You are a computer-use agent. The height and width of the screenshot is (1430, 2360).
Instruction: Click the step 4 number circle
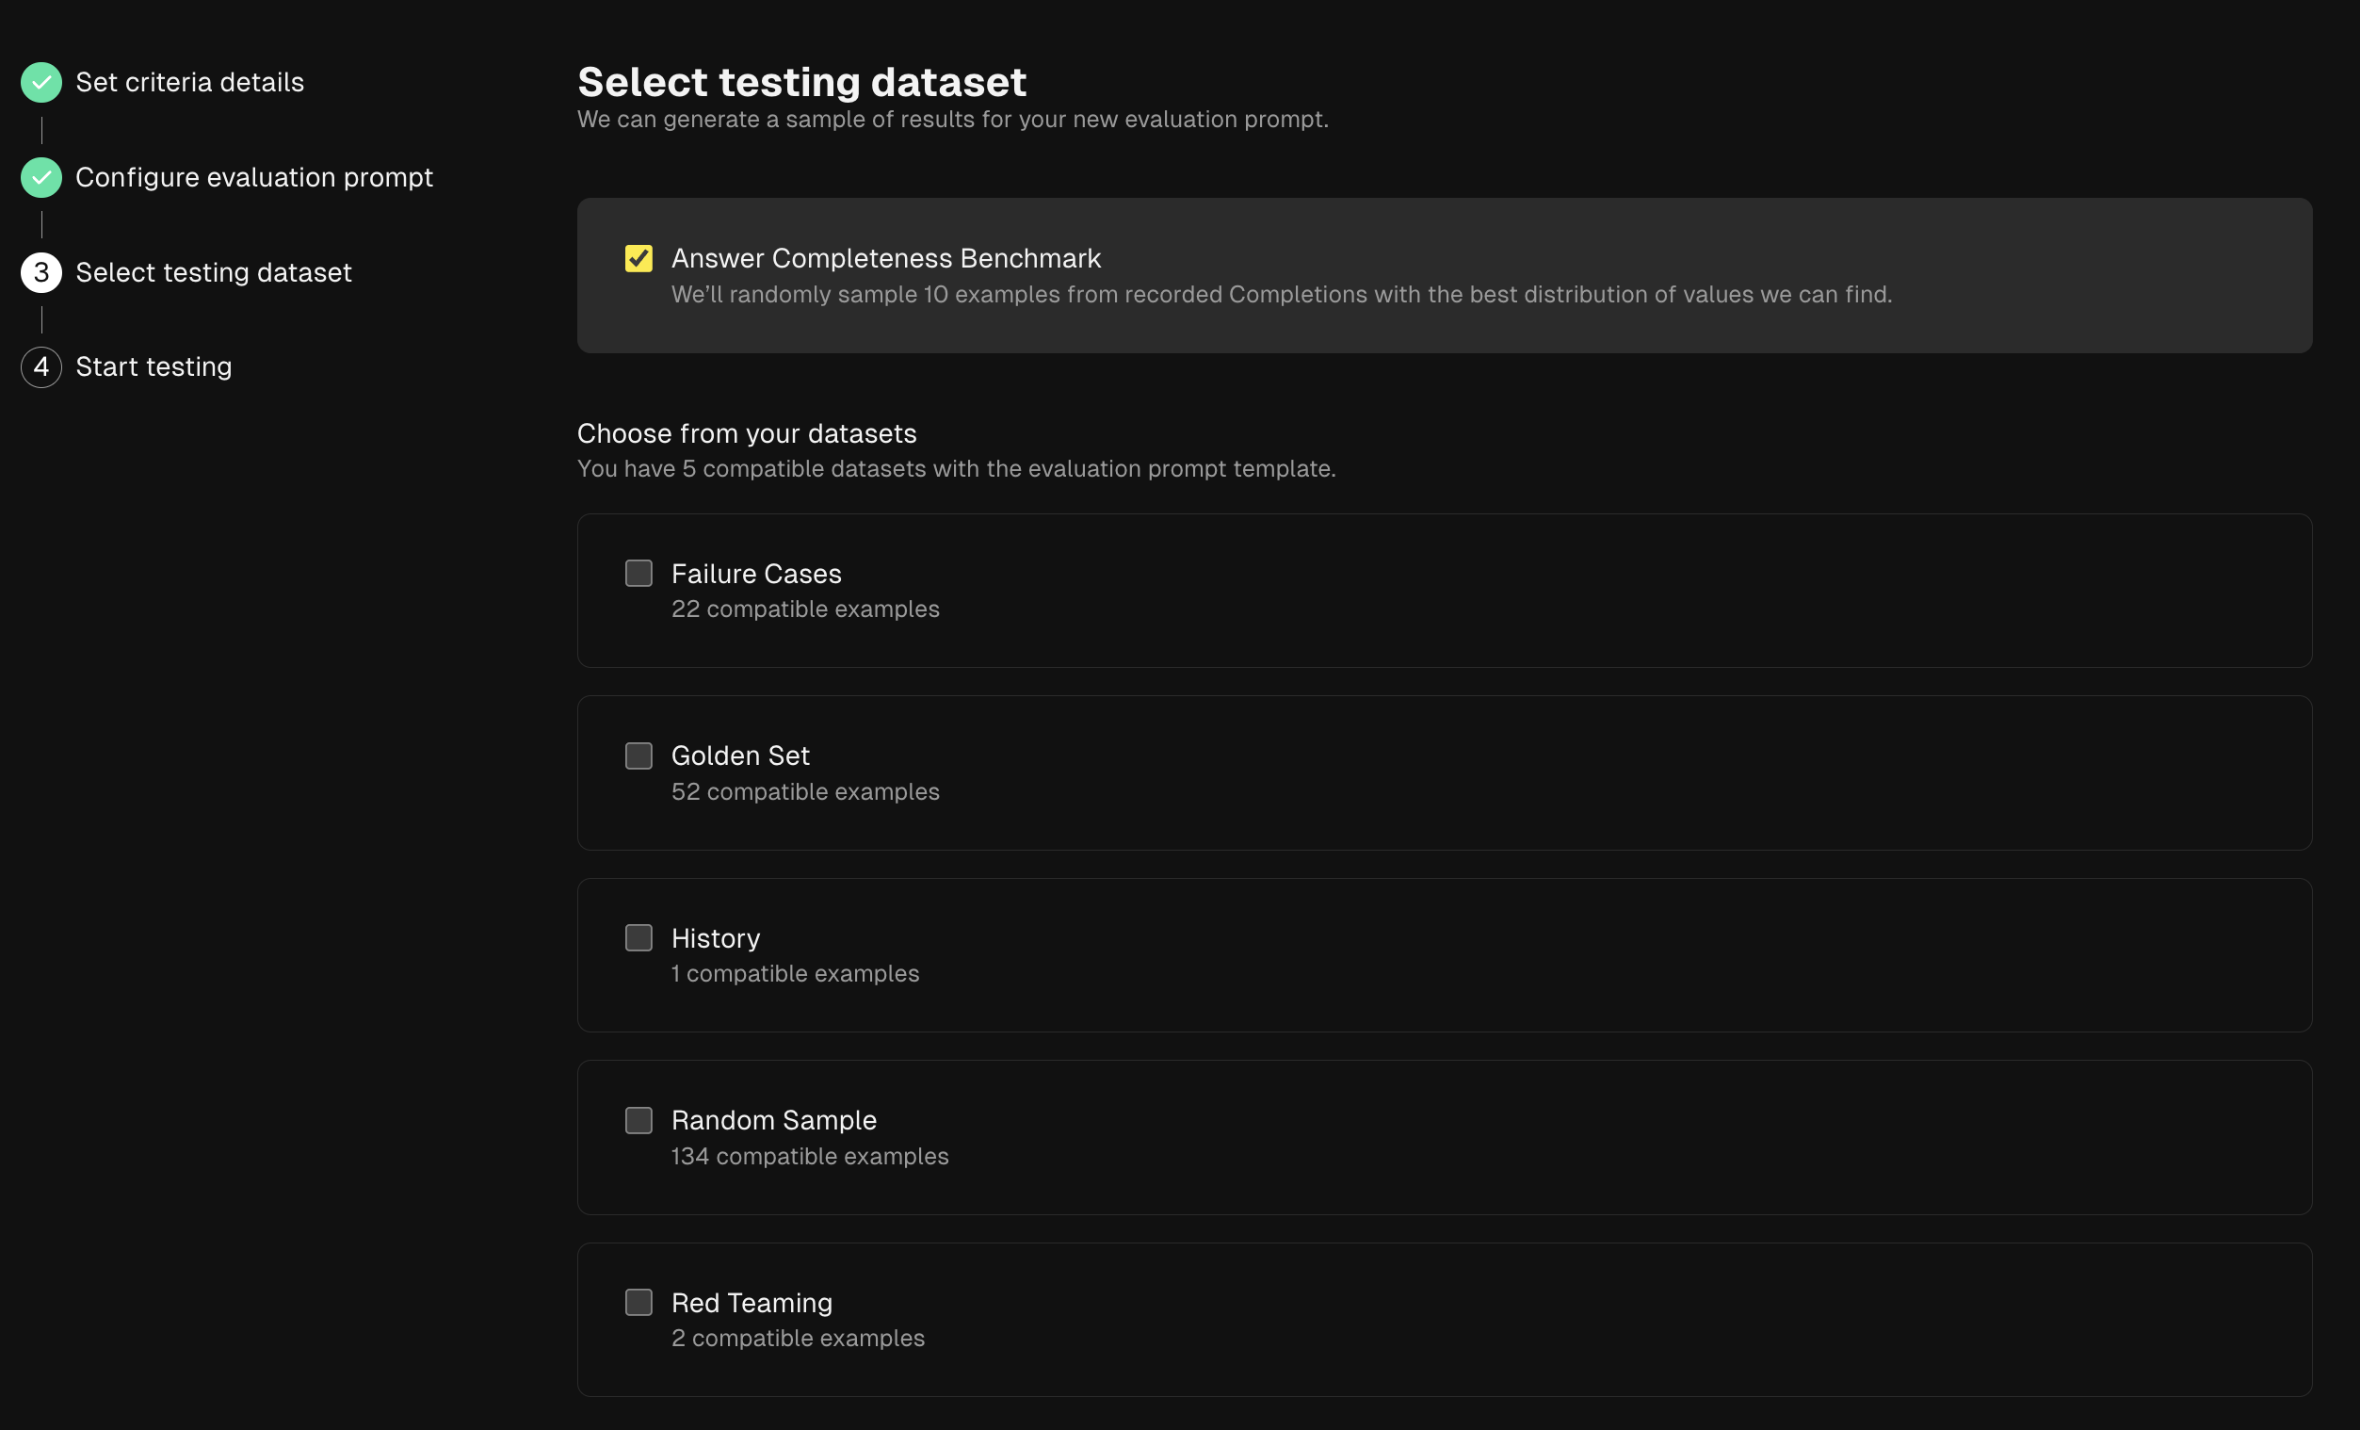tap(41, 366)
